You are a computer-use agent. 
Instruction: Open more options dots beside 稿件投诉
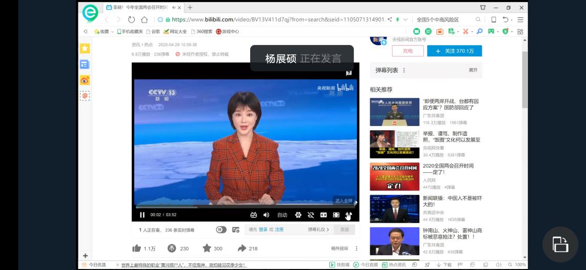point(356,248)
